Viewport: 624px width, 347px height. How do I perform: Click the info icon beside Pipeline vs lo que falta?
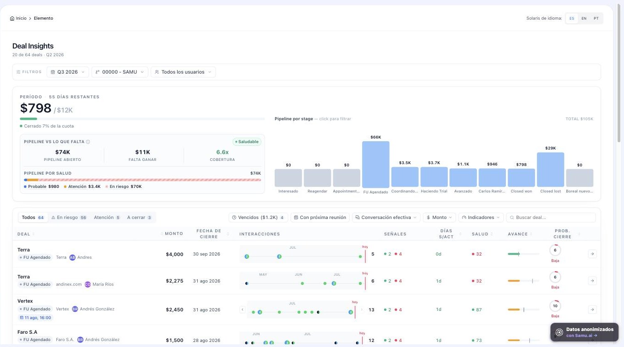tap(88, 142)
